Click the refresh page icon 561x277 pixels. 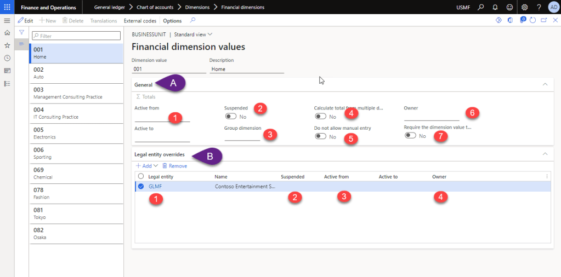pyautogui.click(x=532, y=20)
